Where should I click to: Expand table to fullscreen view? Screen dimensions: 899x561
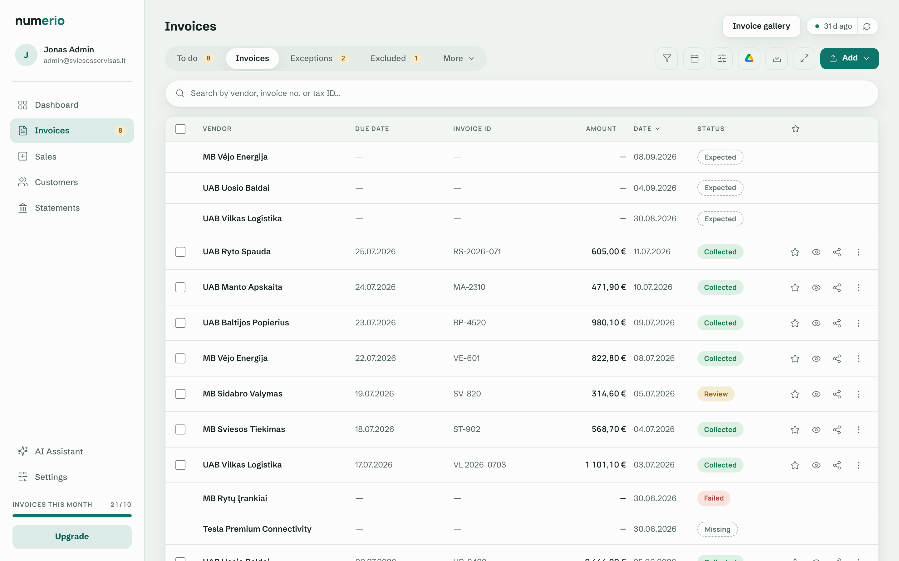pos(804,58)
